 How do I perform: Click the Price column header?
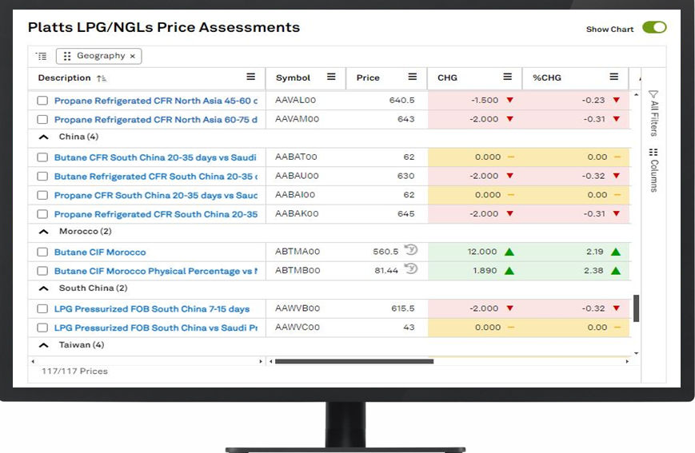coord(368,78)
